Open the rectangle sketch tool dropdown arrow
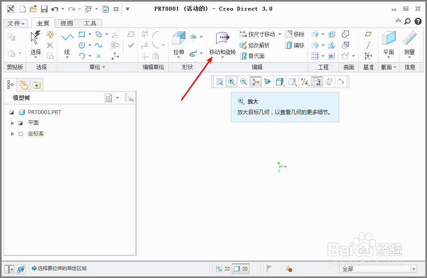The width and height of the screenshot is (427, 278). (90, 34)
